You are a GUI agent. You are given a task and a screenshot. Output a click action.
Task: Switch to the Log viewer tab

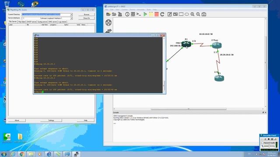(x=62, y=22)
